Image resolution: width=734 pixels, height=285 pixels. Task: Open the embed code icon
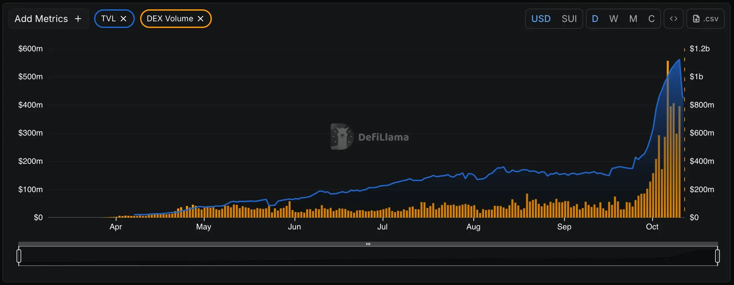pos(674,19)
